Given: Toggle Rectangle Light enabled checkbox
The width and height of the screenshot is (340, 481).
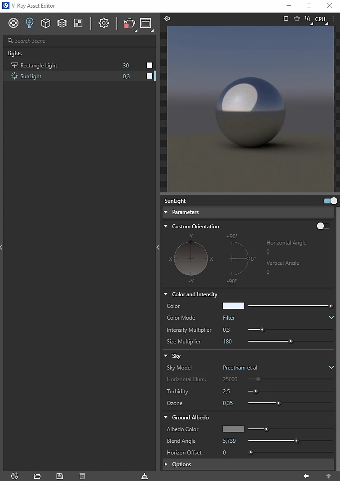Looking at the screenshot, I should pyautogui.click(x=149, y=65).
